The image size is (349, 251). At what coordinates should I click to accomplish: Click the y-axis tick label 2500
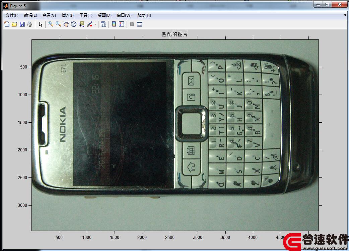pos(22,178)
